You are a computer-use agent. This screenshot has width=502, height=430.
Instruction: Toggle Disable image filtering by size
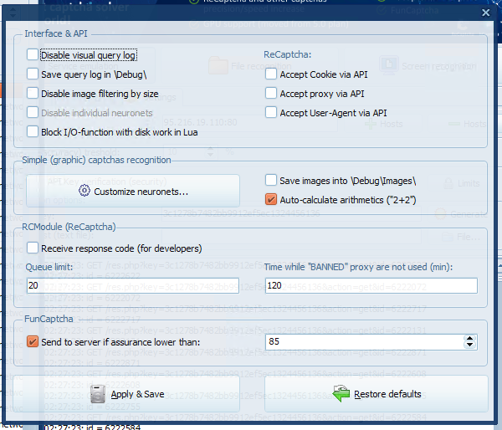33,94
